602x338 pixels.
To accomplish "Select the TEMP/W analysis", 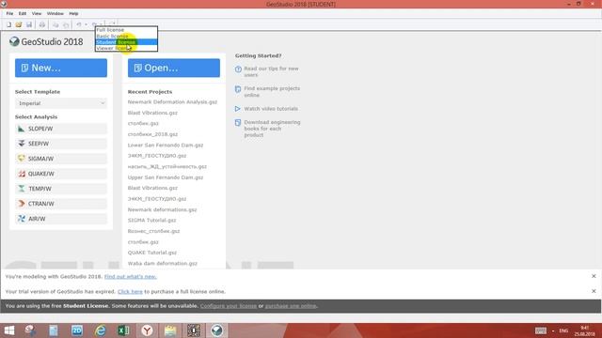I will tap(61, 189).
